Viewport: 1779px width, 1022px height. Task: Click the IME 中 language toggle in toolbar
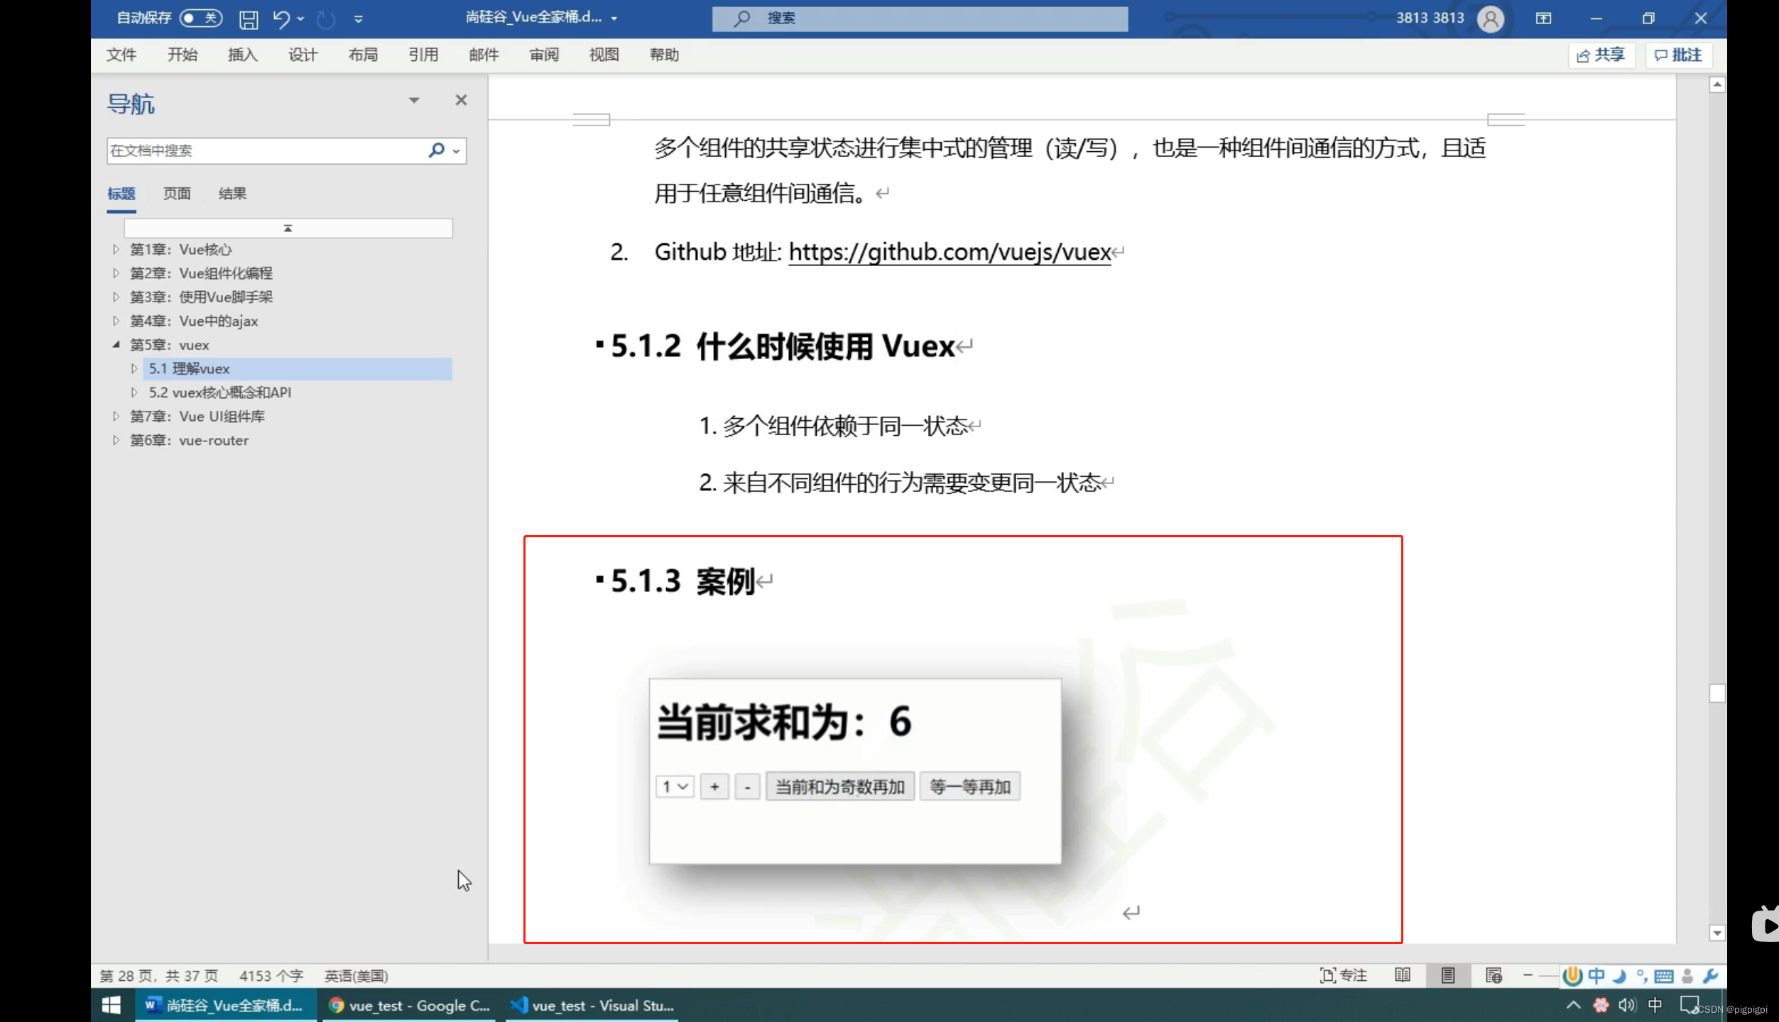(x=1596, y=976)
